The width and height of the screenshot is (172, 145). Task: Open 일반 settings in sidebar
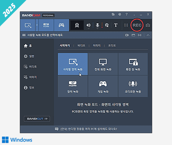pyautogui.click(x=29, y=56)
